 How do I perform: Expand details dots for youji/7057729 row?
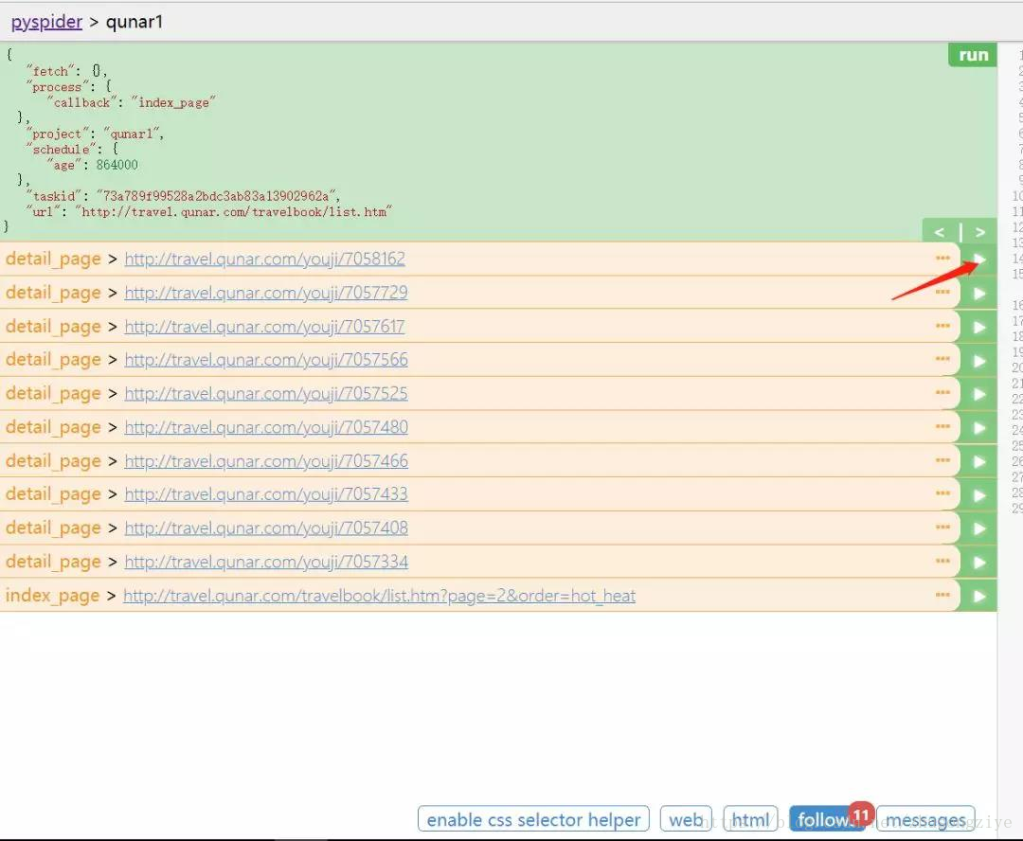(x=942, y=292)
